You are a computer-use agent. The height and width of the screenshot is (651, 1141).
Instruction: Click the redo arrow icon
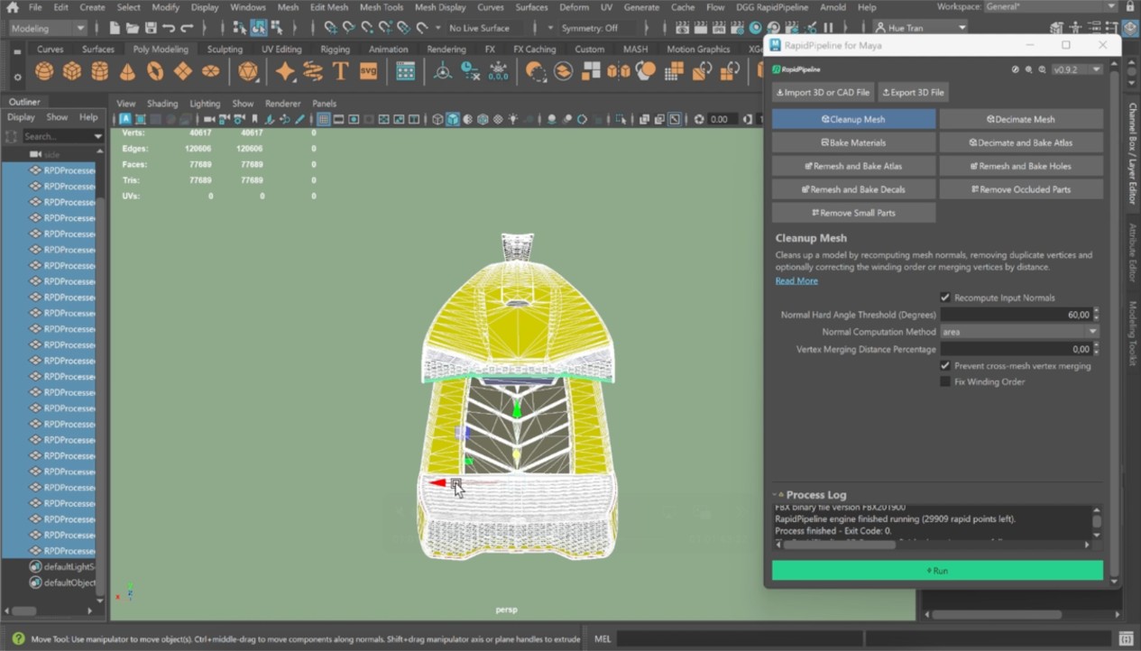(185, 28)
